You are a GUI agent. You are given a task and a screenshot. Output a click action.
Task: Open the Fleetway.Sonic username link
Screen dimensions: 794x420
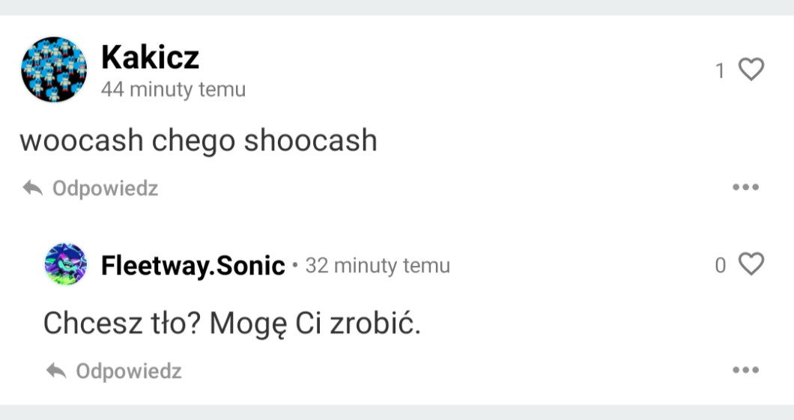click(x=193, y=266)
